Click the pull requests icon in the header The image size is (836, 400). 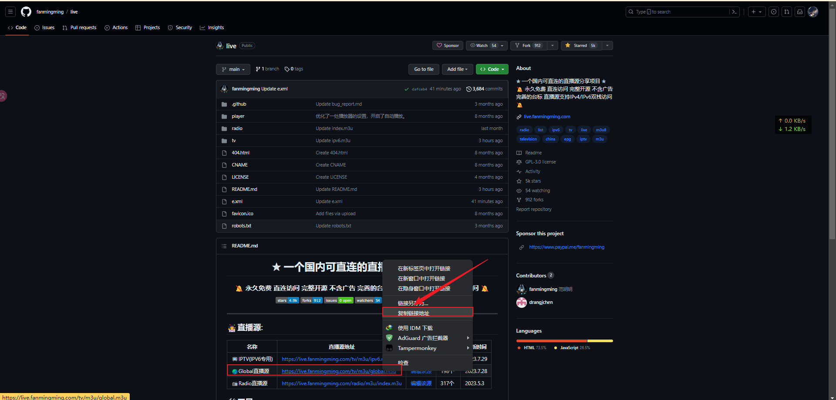787,12
